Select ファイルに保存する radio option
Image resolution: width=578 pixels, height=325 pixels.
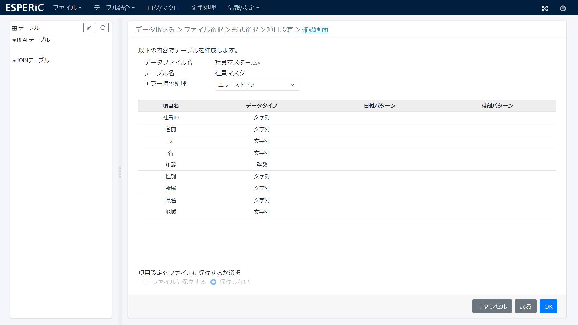click(146, 282)
